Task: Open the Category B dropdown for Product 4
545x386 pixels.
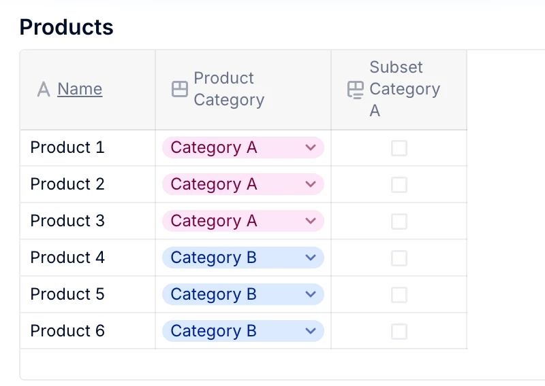Action: [311, 258]
